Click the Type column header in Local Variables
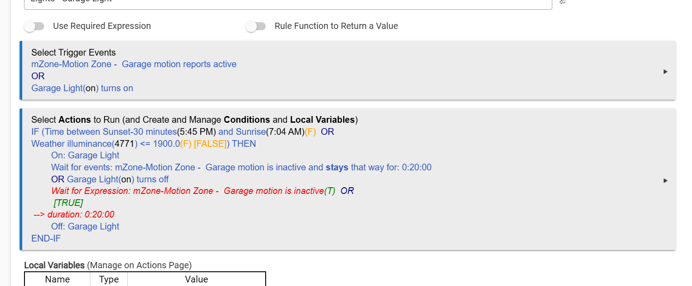This screenshot has width=692, height=286. [x=109, y=279]
